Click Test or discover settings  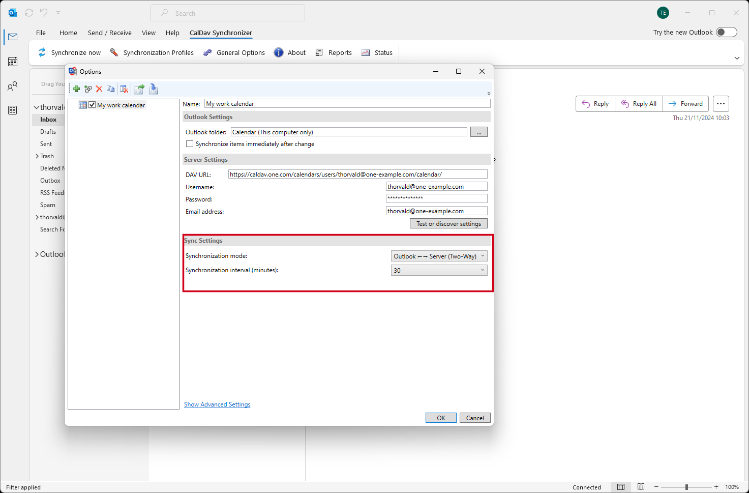(448, 223)
